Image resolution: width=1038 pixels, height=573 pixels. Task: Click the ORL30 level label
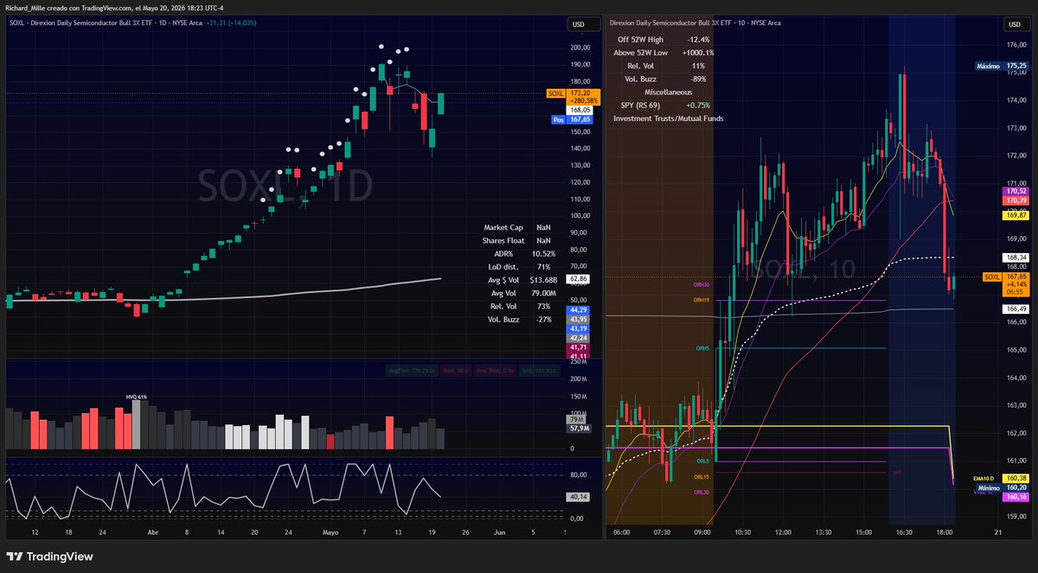(x=702, y=492)
